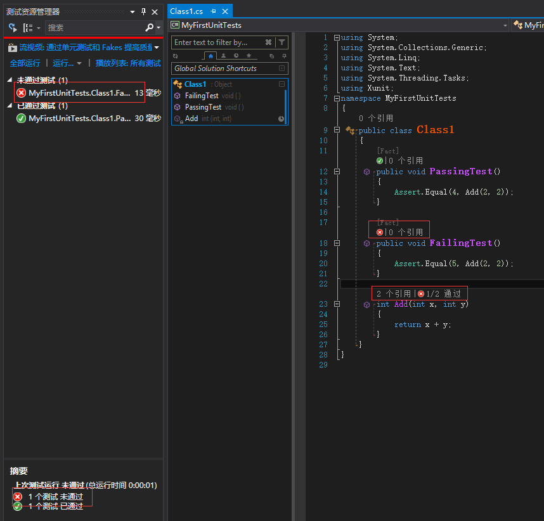The height and width of the screenshot is (521, 544).
Task: Click 全部运行 to run all tests
Action: tap(25, 63)
